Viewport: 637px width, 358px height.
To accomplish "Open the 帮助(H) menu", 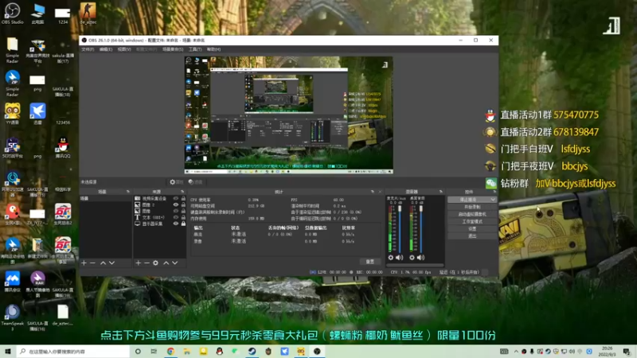I will pyautogui.click(x=213, y=49).
